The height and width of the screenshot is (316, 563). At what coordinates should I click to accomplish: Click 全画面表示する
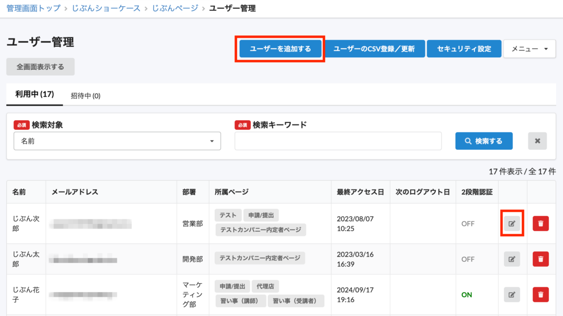[39, 67]
